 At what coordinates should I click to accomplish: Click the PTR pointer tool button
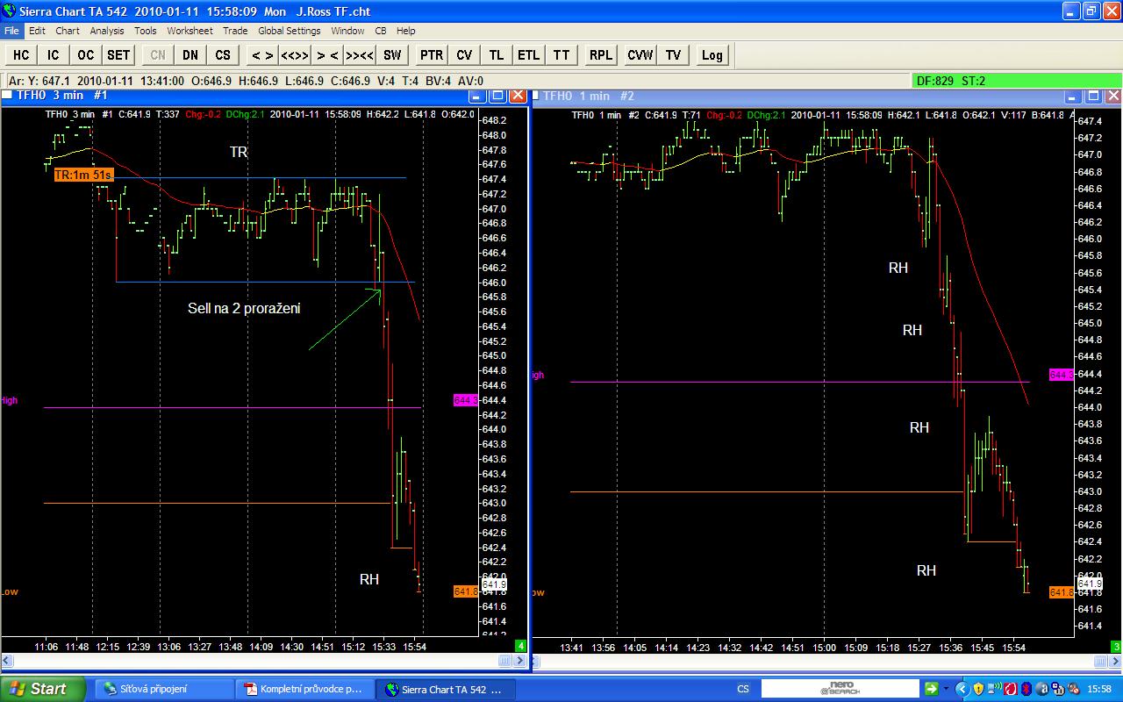pos(432,55)
